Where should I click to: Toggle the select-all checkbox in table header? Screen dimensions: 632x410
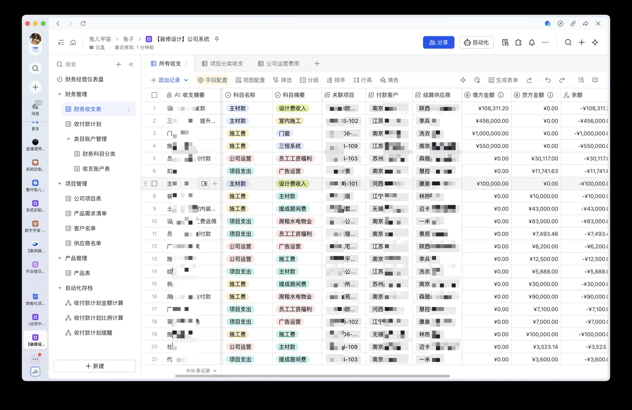pyautogui.click(x=154, y=95)
